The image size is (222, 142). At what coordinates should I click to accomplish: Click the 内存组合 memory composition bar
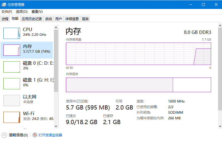pyautogui.click(x=138, y=85)
